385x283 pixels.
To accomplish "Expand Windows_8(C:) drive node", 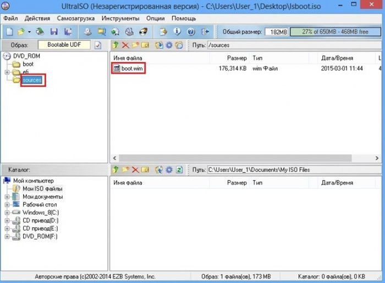I will [7, 213].
